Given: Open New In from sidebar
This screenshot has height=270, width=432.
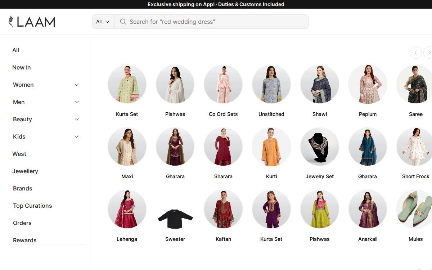Looking at the screenshot, I should click(x=21, y=67).
